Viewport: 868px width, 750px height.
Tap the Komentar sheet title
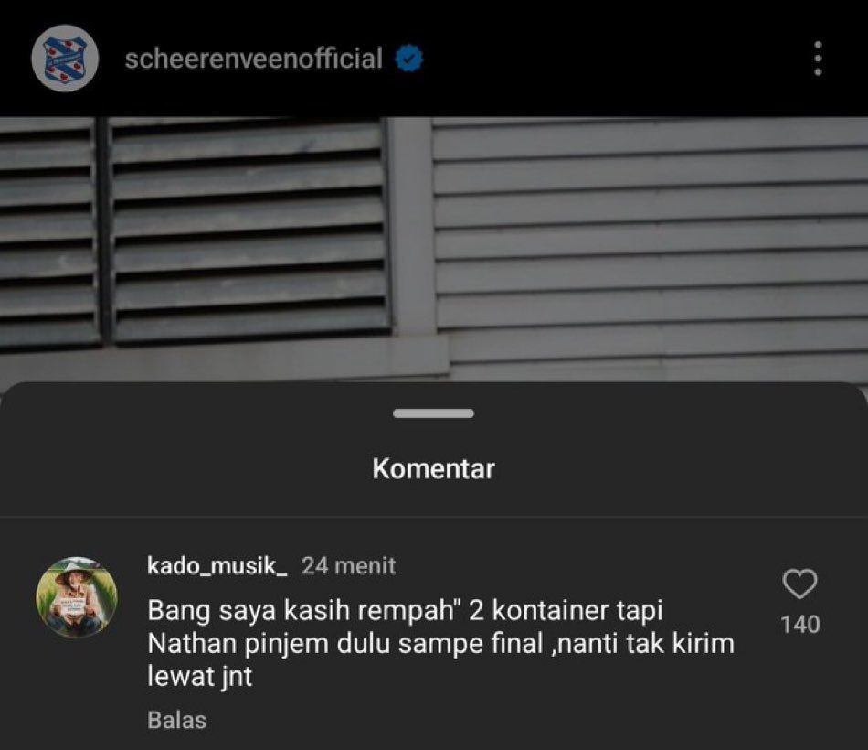pyautogui.click(x=433, y=469)
